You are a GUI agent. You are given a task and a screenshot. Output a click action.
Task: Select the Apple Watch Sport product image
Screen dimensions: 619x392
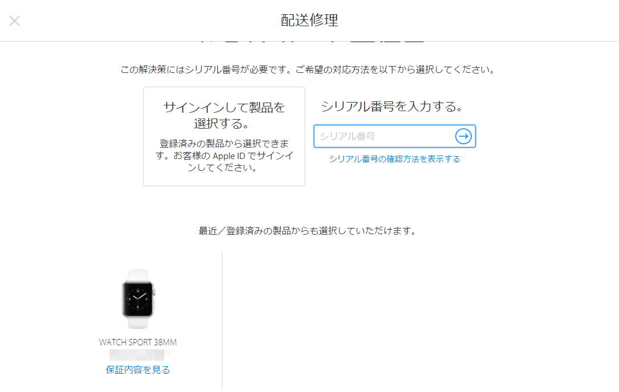[x=137, y=299]
